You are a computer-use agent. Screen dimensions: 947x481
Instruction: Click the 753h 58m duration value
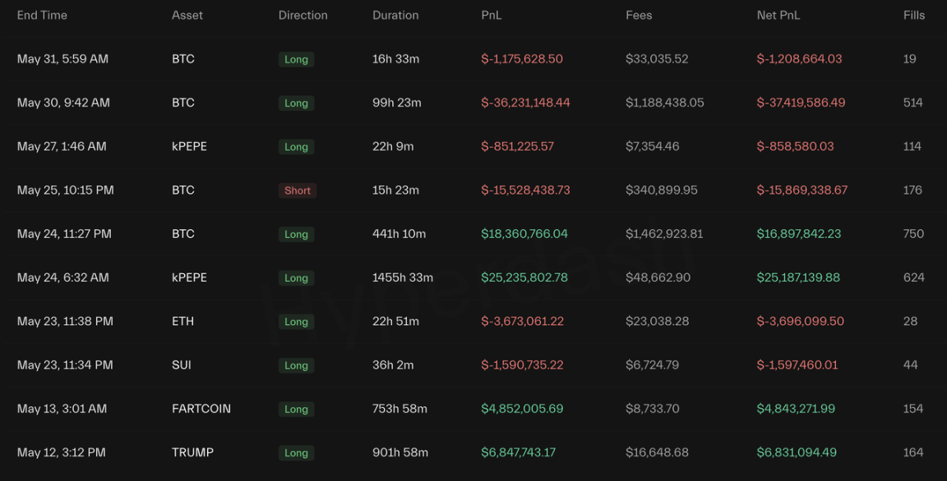tap(400, 409)
